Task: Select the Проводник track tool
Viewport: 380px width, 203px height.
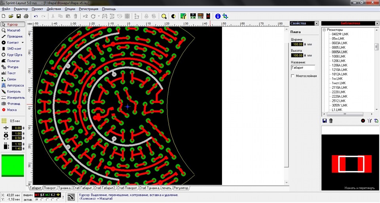Action: click(x=13, y=36)
